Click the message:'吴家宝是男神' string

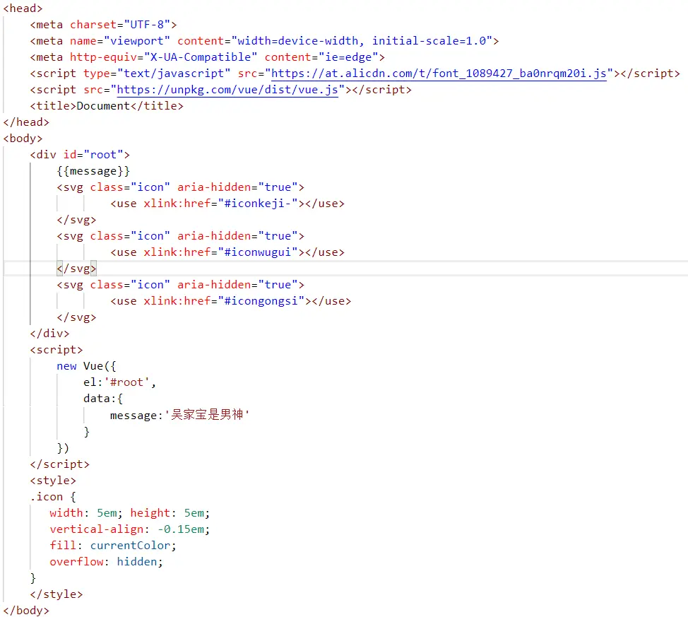[180, 415]
